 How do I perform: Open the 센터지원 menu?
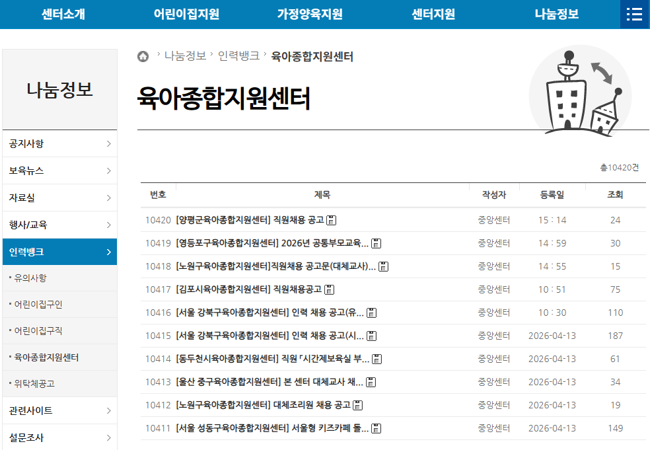[434, 14]
